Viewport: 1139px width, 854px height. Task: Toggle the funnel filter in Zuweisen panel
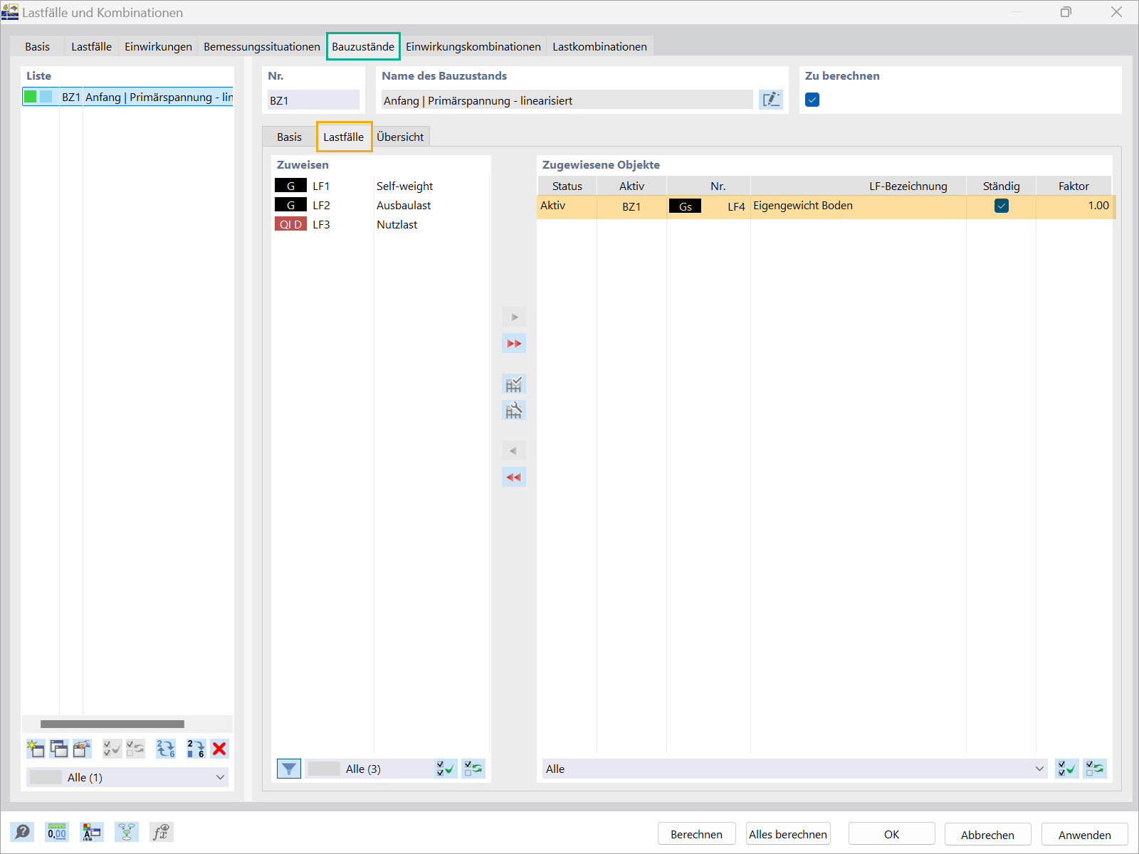coord(288,769)
